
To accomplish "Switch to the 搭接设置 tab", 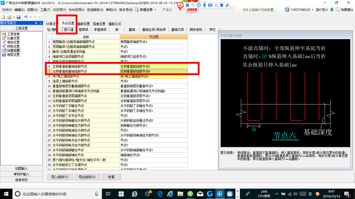I will pos(99,24).
